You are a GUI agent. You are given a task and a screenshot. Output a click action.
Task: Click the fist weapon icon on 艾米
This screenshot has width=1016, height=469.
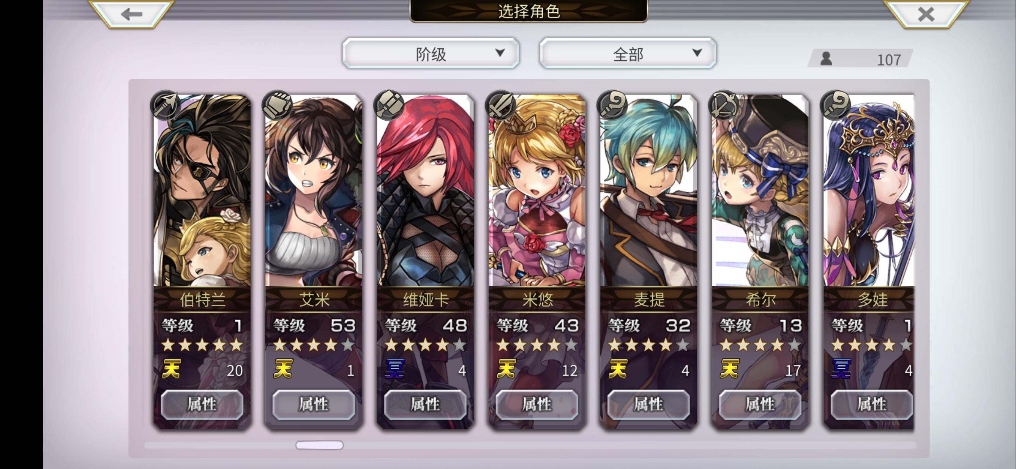[x=277, y=105]
